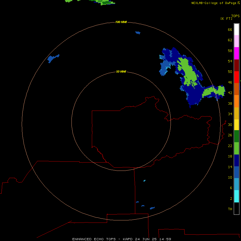Screen dimensions: 241x241
Task: Click the legend value 66
Action: click(x=230, y=29)
